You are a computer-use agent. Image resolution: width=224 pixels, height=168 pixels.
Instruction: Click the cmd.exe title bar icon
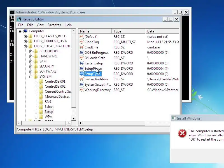tap(12, 12)
